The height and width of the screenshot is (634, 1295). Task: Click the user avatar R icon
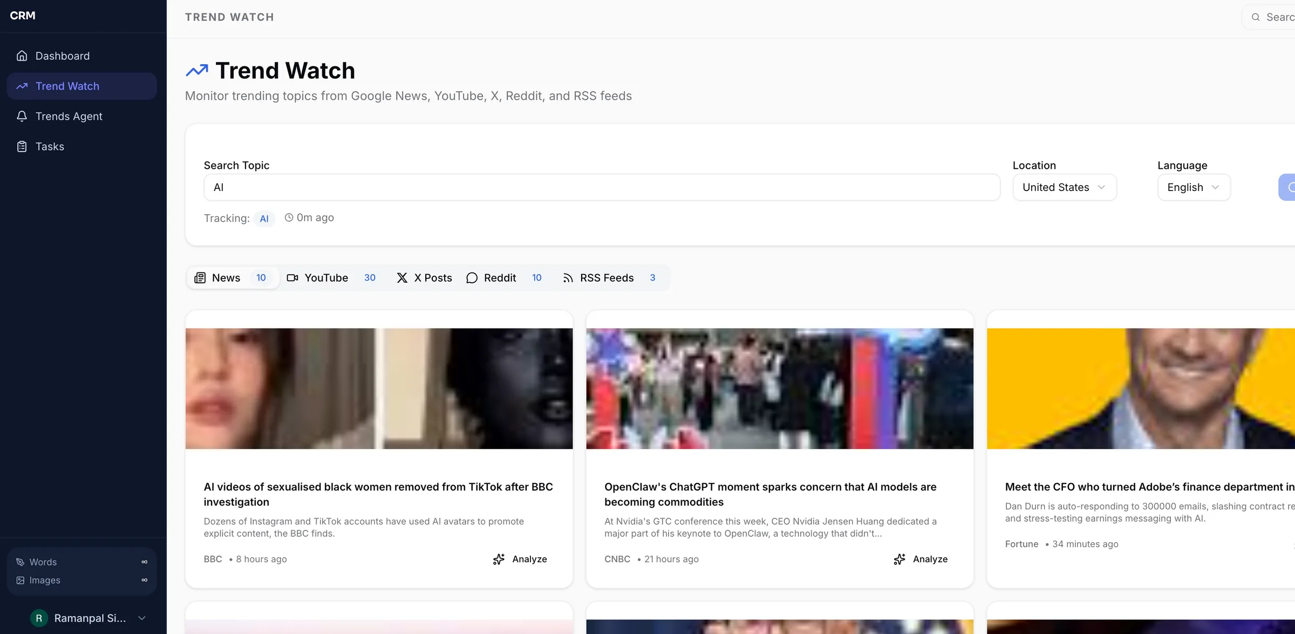tap(39, 618)
